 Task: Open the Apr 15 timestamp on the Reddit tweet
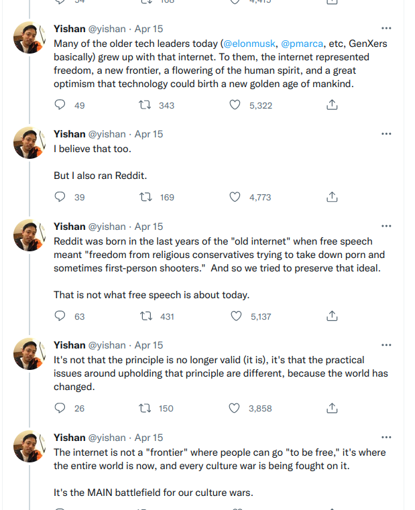149,227
